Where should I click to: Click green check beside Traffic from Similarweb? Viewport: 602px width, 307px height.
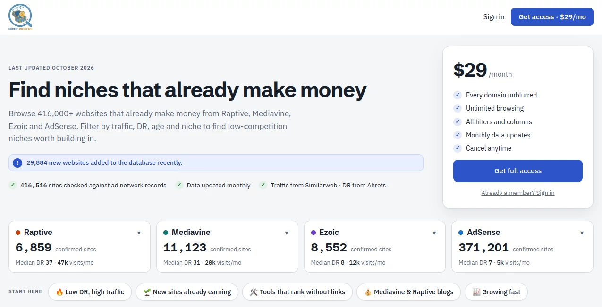coord(263,185)
